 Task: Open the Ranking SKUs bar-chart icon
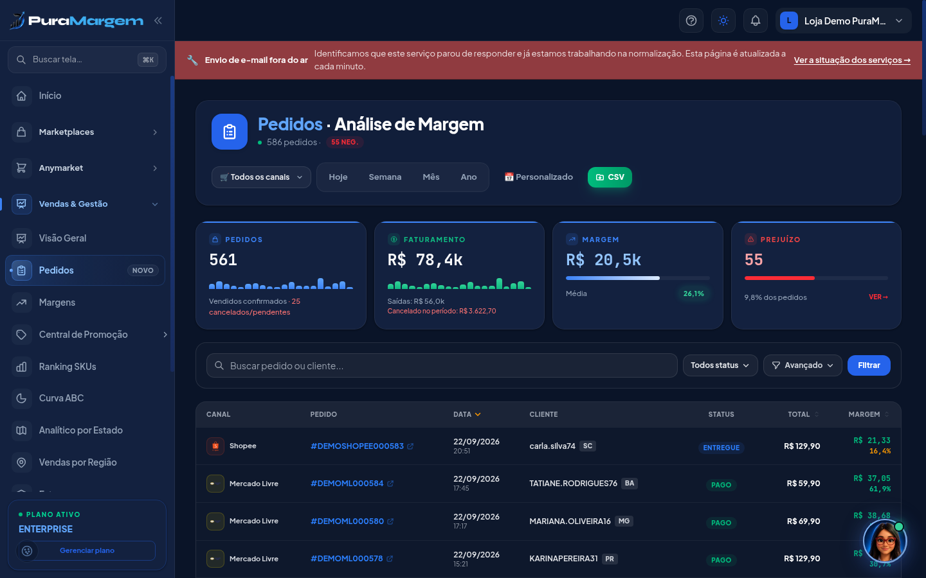point(21,367)
